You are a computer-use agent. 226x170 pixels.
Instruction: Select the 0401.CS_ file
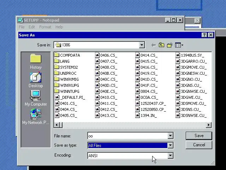66,103
